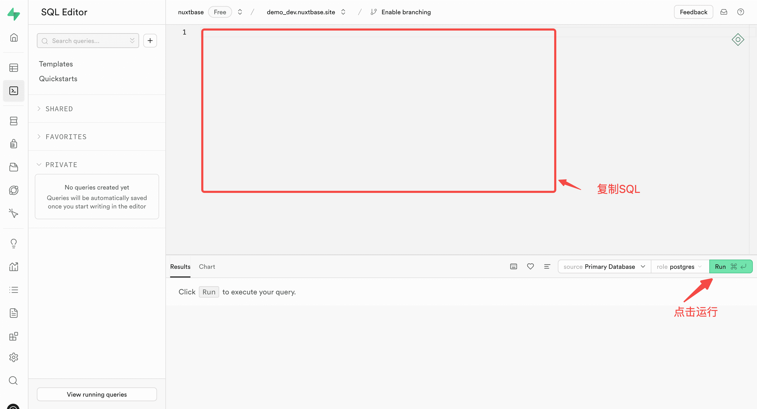
Task: Toggle the format options icon
Action: 547,266
